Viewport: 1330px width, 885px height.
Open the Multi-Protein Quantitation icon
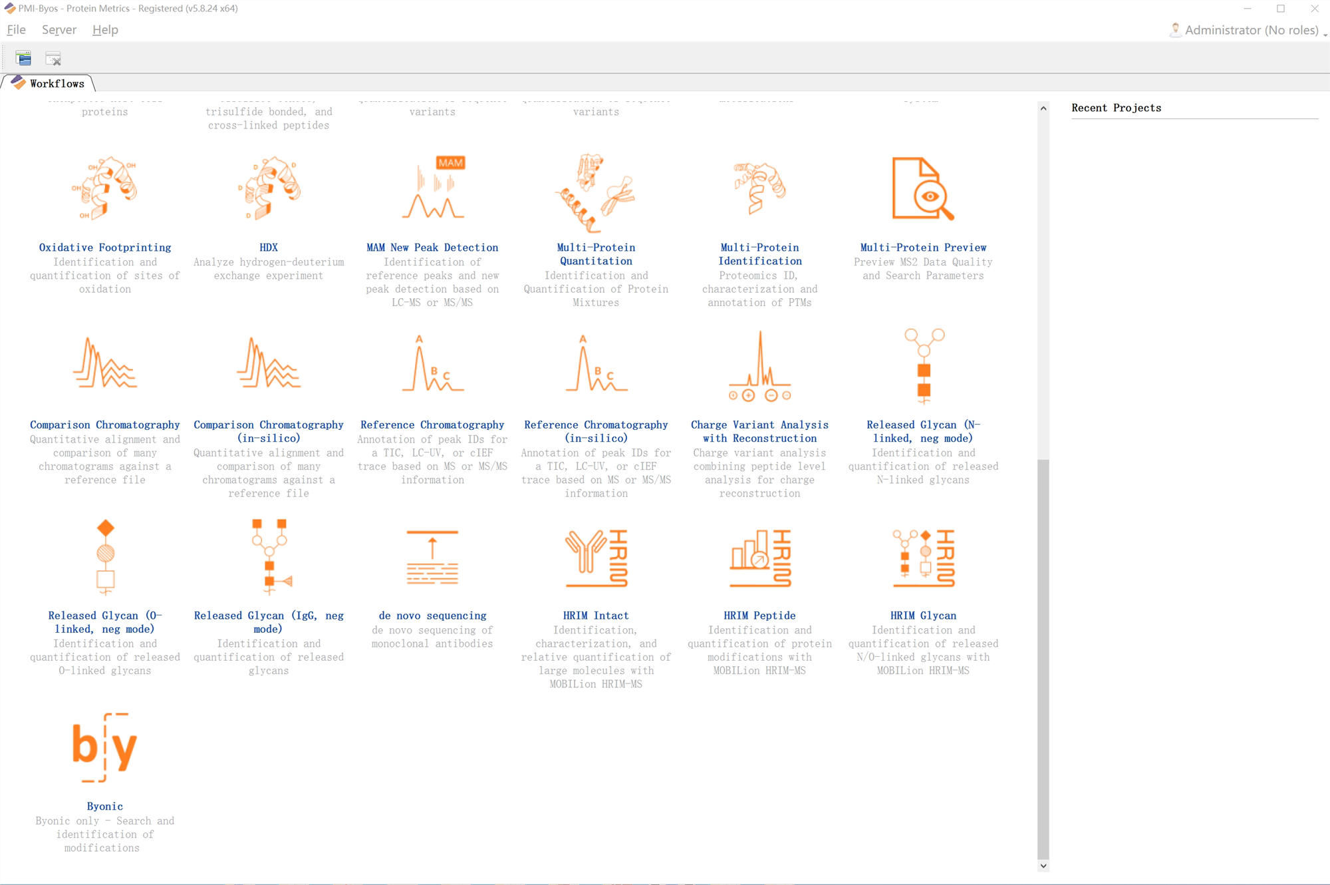[596, 193]
